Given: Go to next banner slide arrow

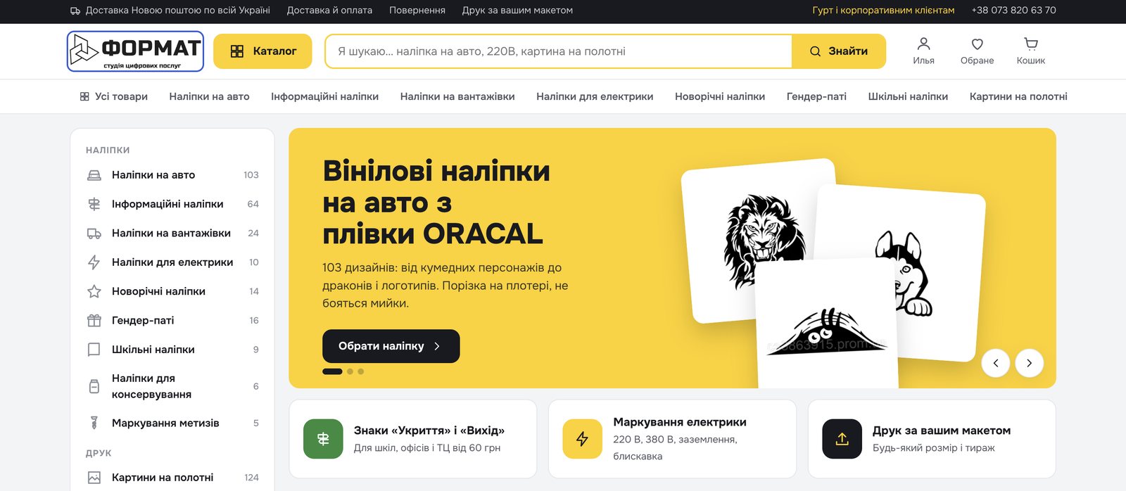Looking at the screenshot, I should 1030,363.
